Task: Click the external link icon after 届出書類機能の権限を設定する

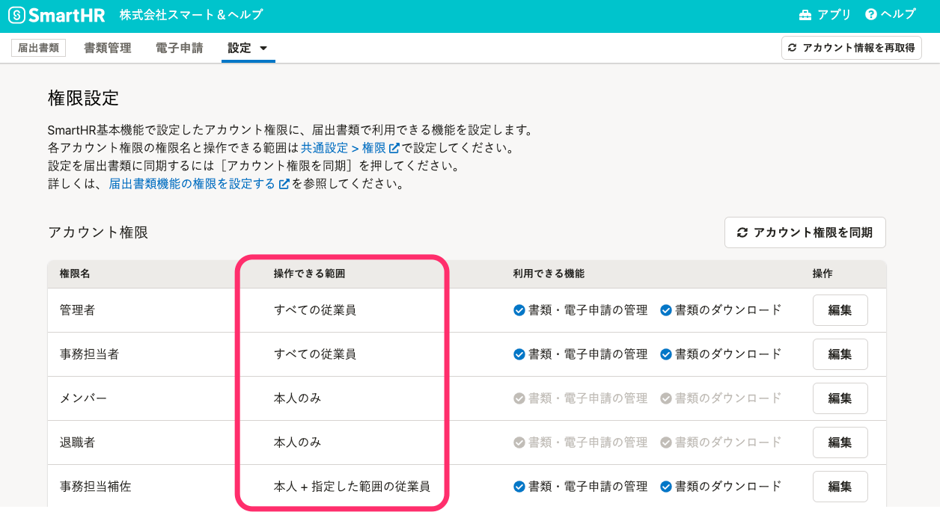Action: 283,183
